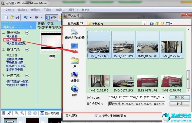Select the IMG_0175.JPG thumbnail
The image size is (192, 123).
172,45
